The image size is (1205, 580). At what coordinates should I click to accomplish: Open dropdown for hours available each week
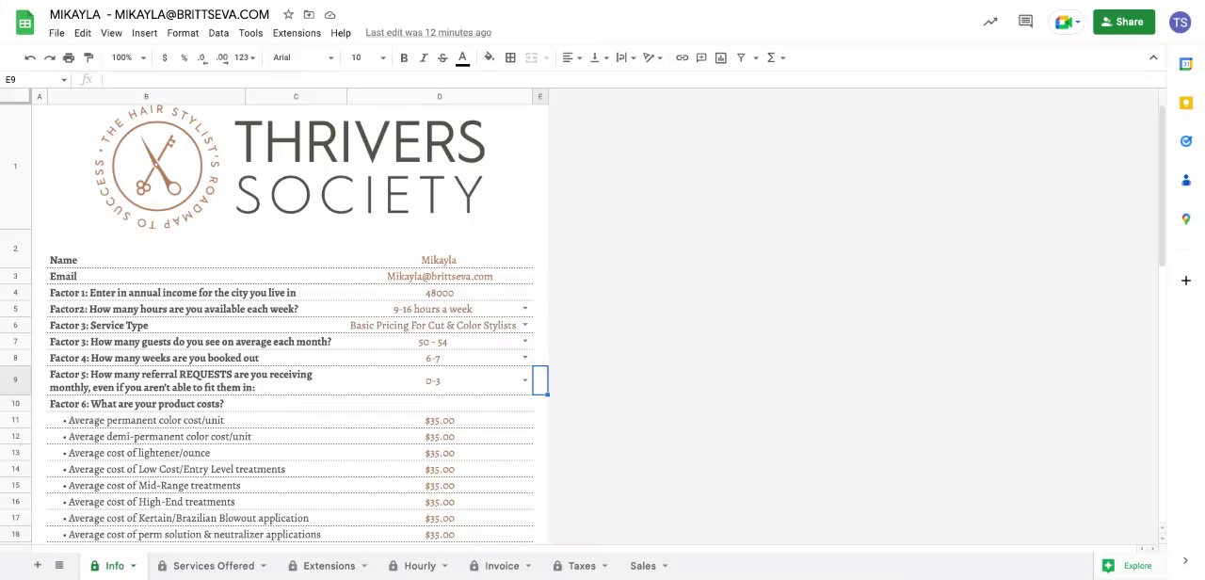[525, 309]
